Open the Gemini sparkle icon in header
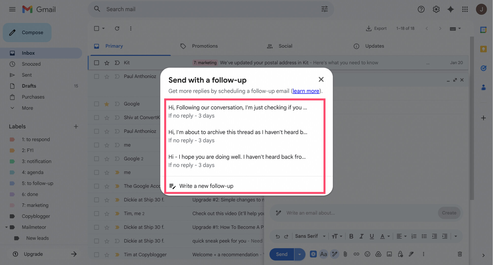 (451, 9)
